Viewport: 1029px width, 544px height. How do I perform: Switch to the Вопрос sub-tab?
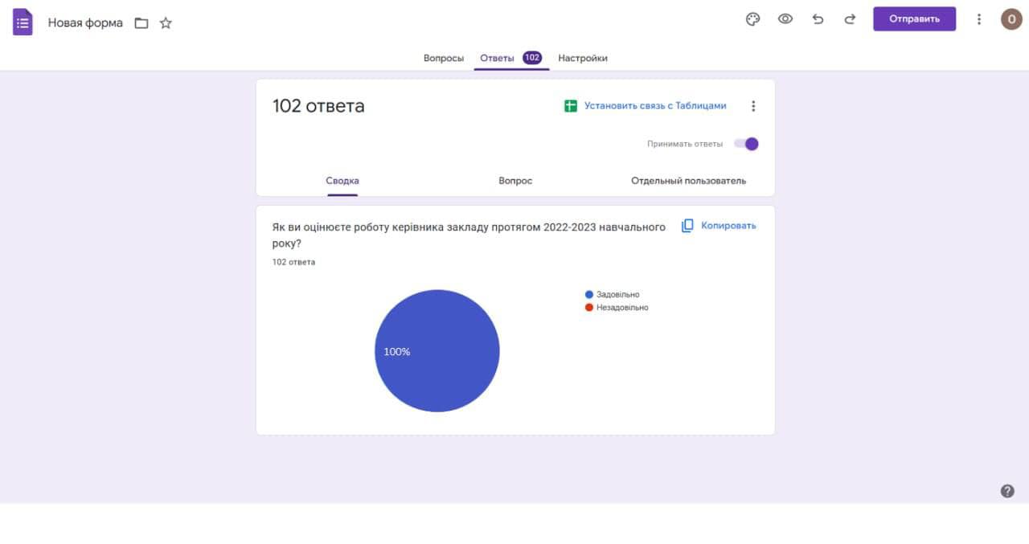(x=515, y=181)
